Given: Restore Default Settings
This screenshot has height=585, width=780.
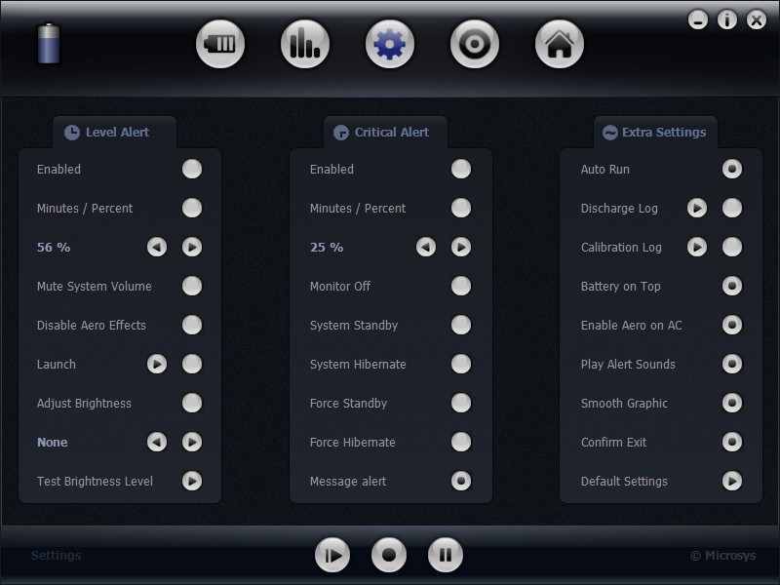Looking at the screenshot, I should [x=732, y=481].
